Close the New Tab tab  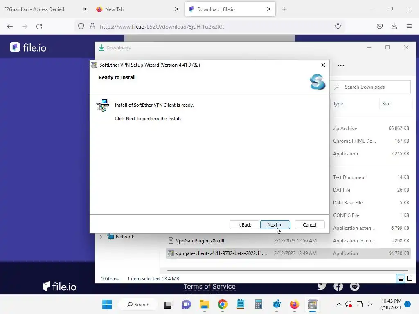177,9
